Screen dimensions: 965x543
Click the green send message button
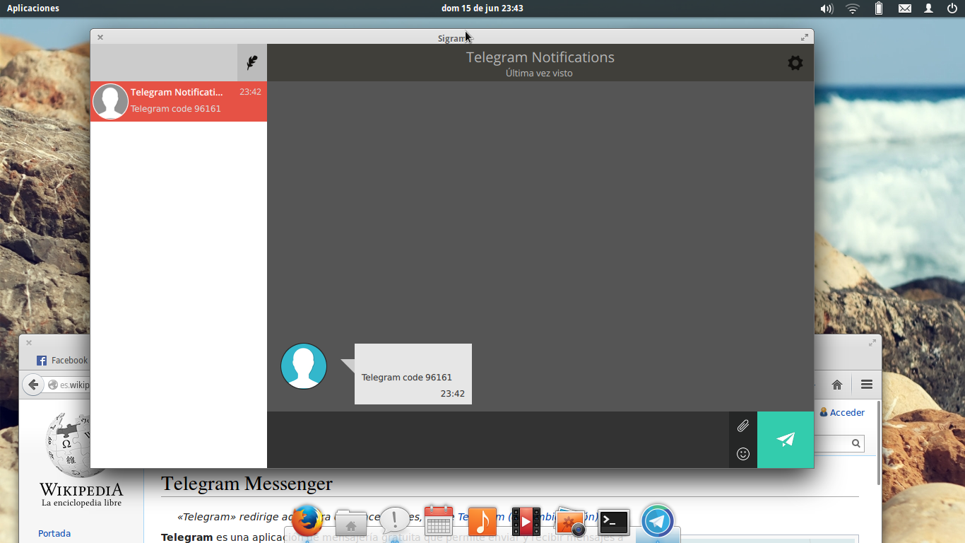[x=786, y=440]
